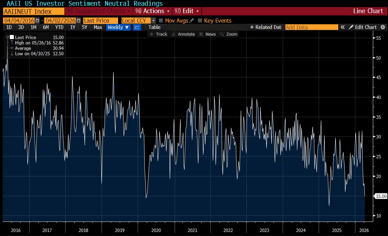Click the Related Data button
Screen dimensions: 388x236
pyautogui.click(x=266, y=27)
